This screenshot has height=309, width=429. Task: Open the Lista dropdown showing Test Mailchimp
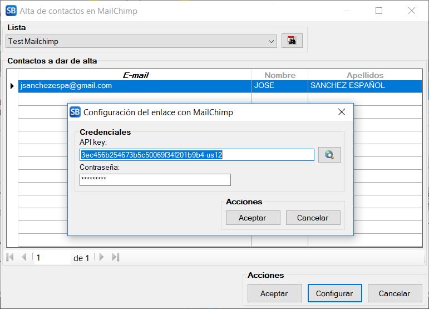tap(141, 41)
